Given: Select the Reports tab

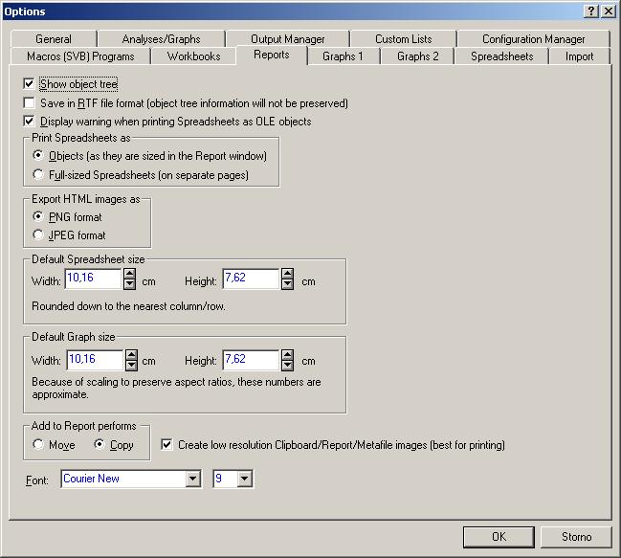Looking at the screenshot, I should [272, 55].
